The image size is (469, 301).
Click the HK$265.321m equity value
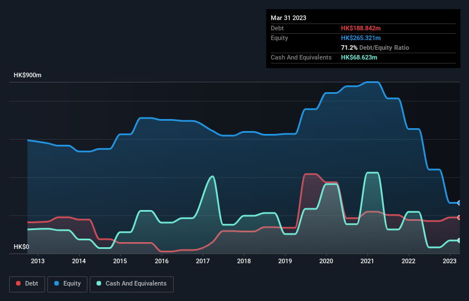360,38
